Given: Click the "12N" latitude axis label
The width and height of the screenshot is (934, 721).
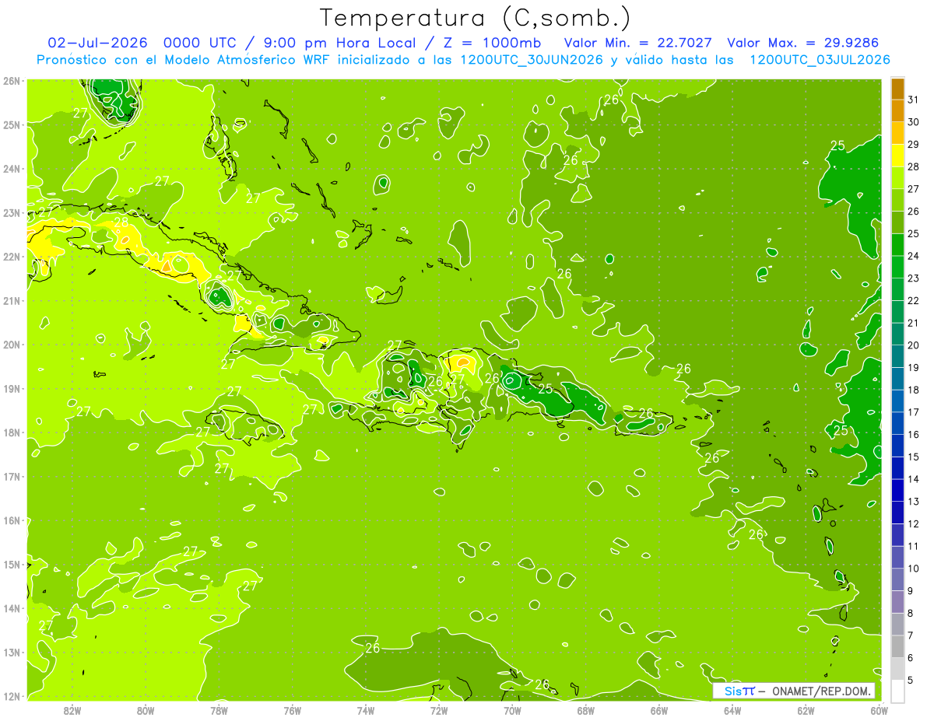Looking at the screenshot, I should coord(11,695).
